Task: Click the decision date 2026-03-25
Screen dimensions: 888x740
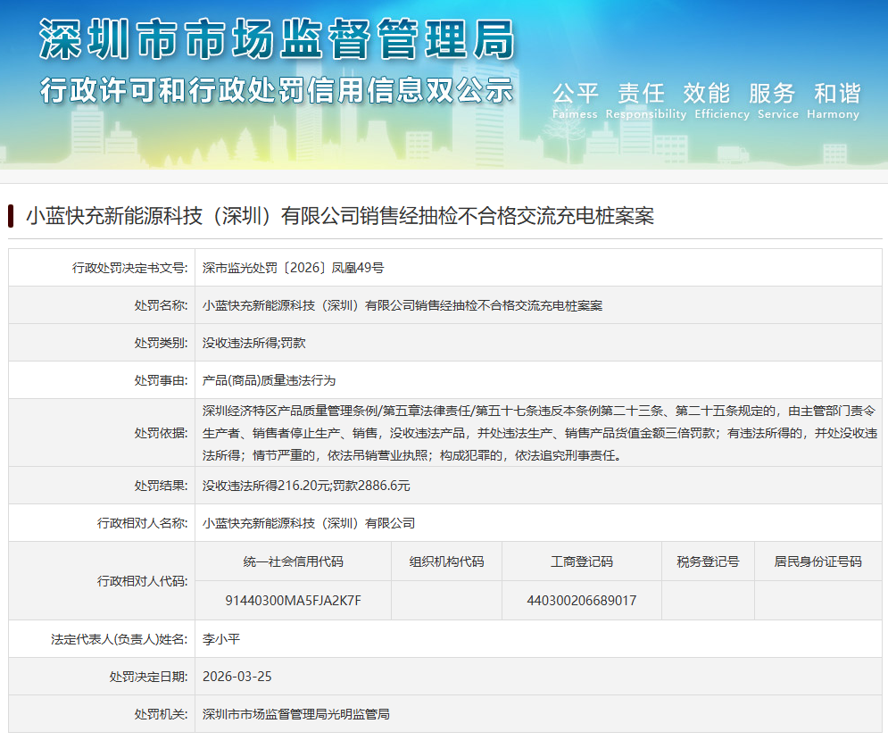Action: (x=237, y=677)
